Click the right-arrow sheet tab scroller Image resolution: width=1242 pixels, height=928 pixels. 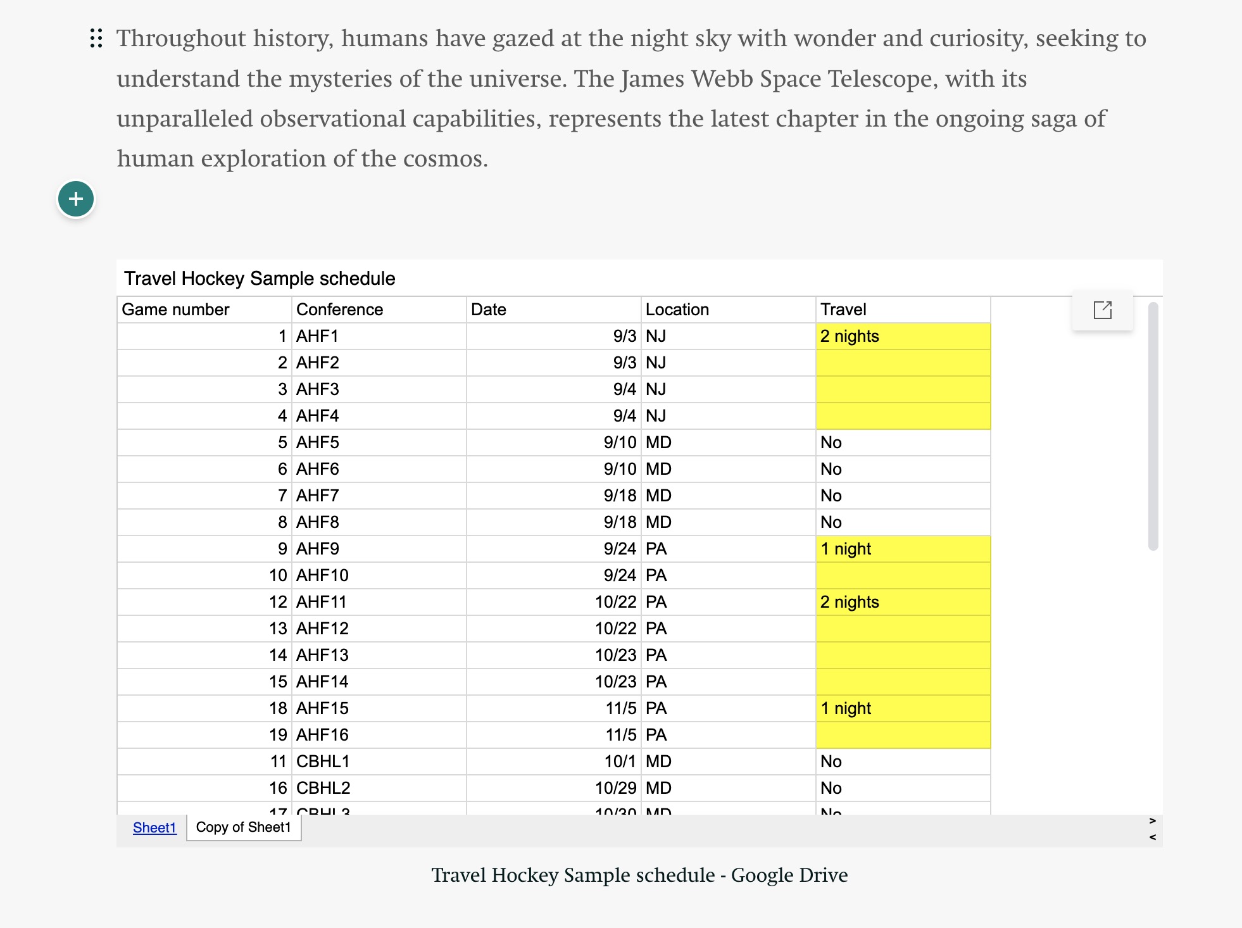point(1152,821)
